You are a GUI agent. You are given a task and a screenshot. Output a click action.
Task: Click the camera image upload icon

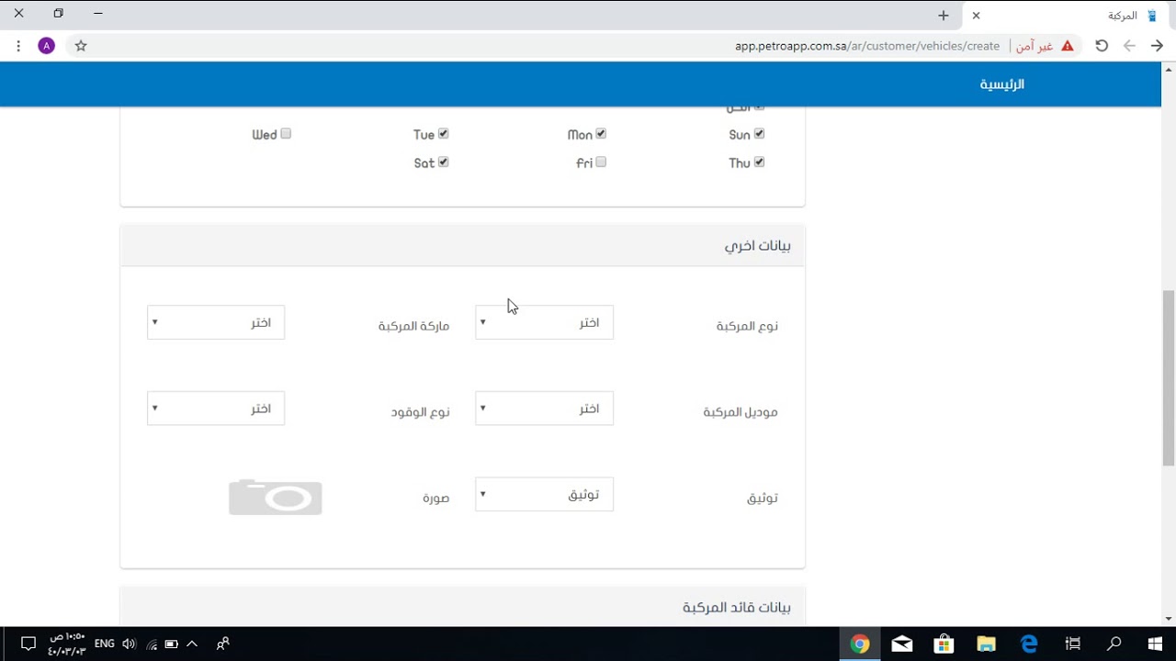(276, 497)
